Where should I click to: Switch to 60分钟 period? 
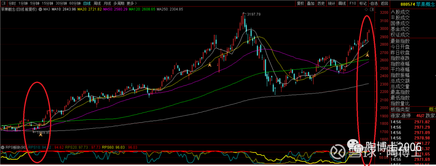click(75, 4)
